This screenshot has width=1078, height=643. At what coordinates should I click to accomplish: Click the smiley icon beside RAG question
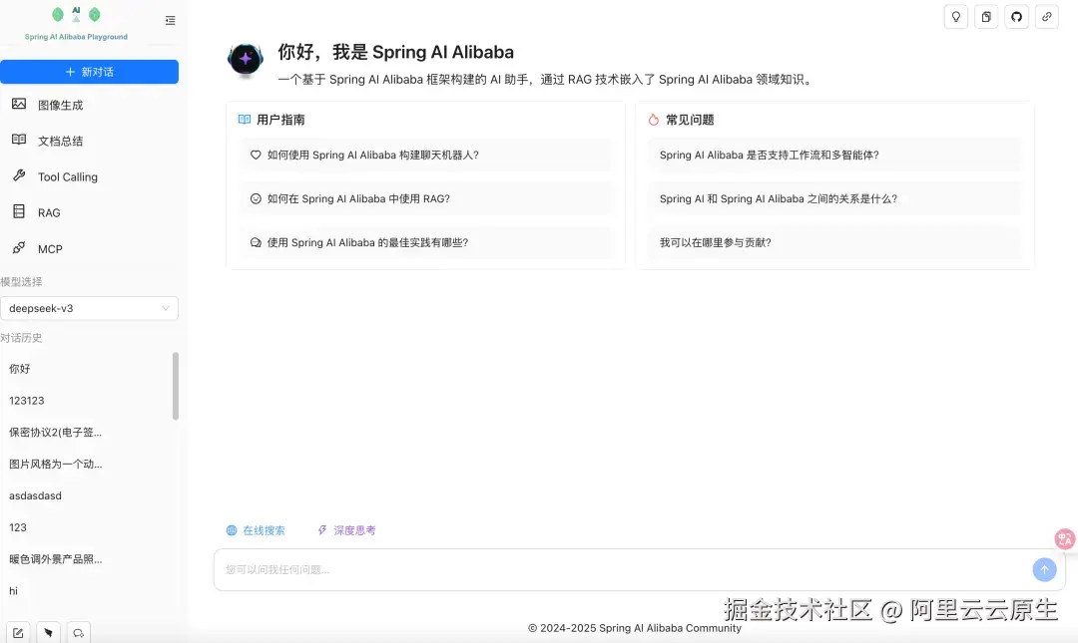click(256, 198)
